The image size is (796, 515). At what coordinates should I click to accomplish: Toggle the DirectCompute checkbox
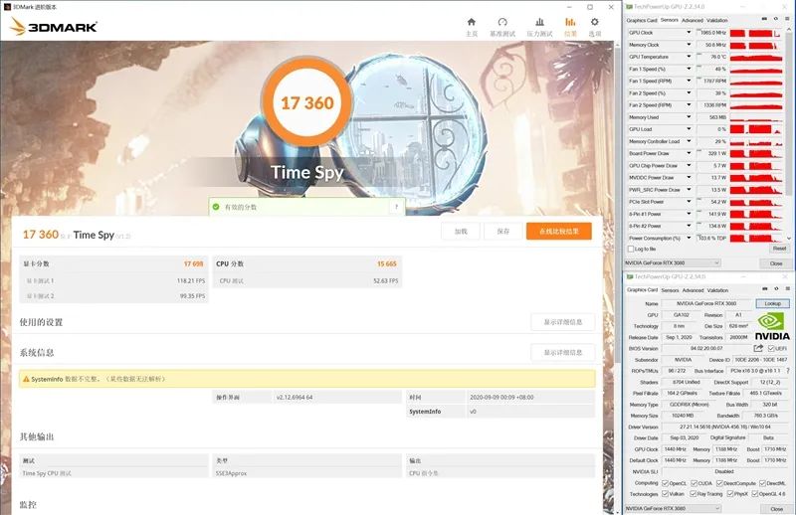click(719, 483)
